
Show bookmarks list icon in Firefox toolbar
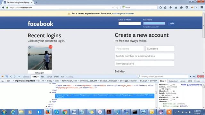165,8
